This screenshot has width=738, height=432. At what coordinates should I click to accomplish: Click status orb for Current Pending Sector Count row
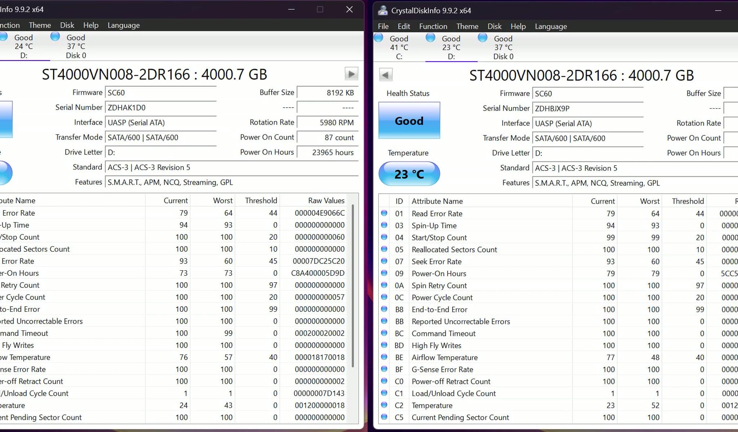tap(384, 417)
